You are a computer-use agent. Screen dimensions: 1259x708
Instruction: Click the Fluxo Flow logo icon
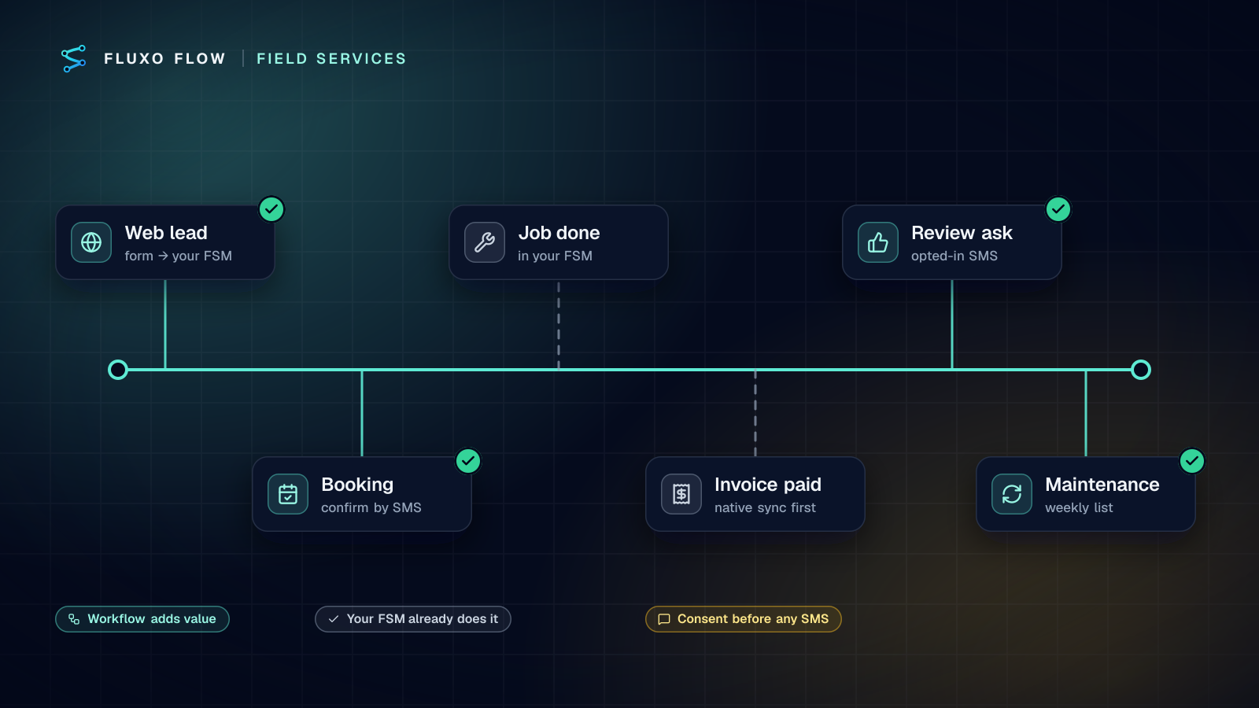coord(73,59)
